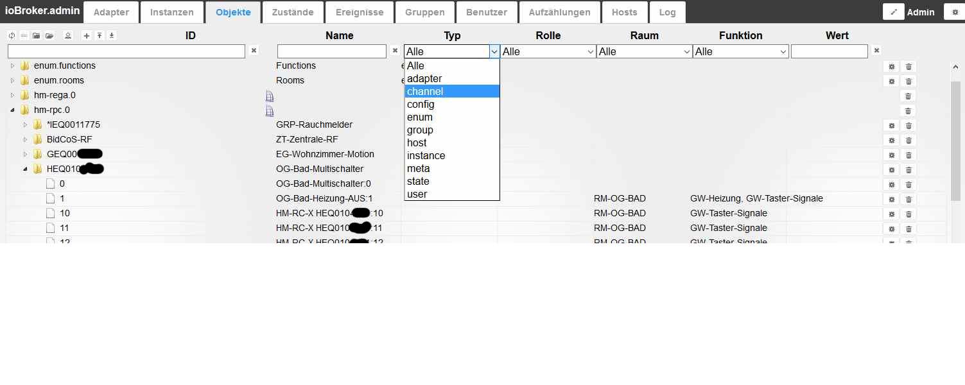Delete enum.rooms with trash icon

click(908, 81)
